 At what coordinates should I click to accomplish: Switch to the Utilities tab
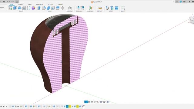pyautogui.click(x=60, y=5)
